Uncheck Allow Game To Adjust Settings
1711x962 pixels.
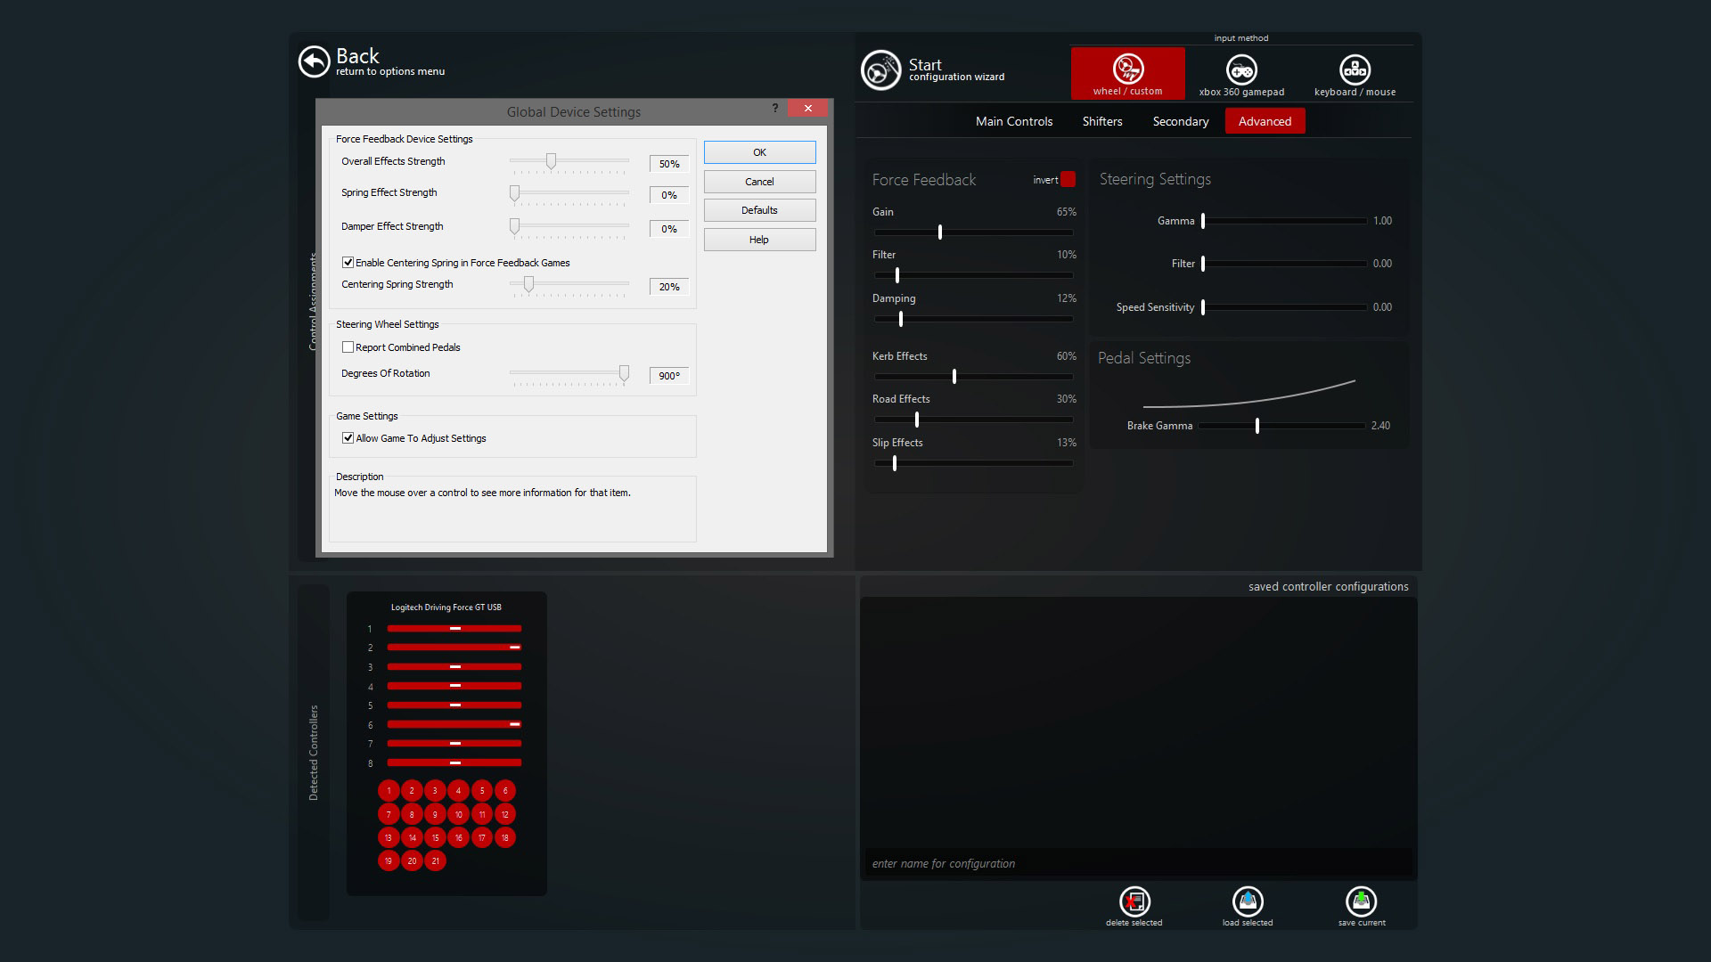coord(348,438)
